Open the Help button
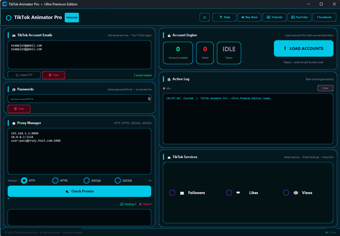 pos(224,17)
